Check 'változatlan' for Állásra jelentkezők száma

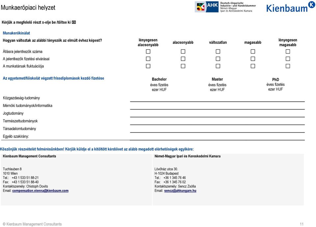pos(218,52)
